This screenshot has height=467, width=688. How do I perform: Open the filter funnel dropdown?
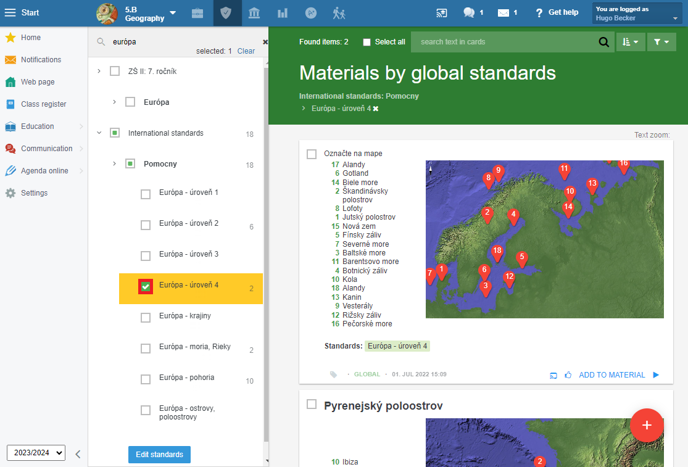point(661,42)
